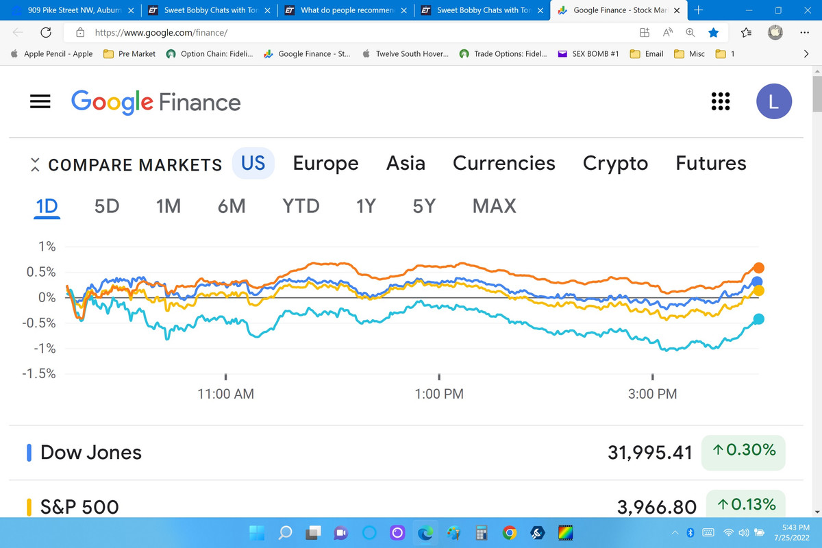Image resolution: width=822 pixels, height=548 pixels.
Task: Open Google Finance bookmark in favorites bar
Action: [x=308, y=53]
